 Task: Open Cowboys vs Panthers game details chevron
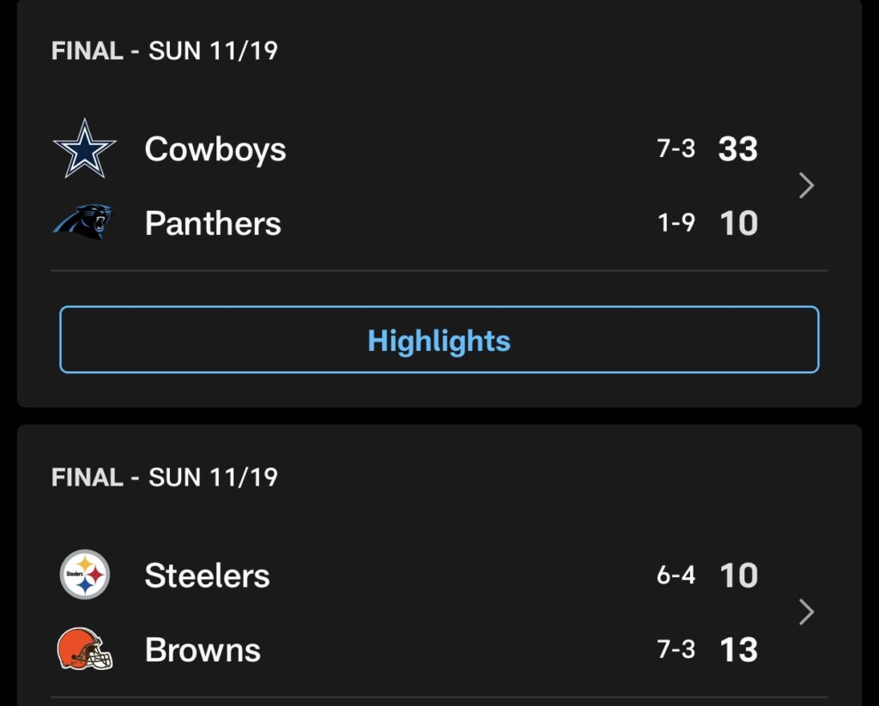[x=806, y=185]
